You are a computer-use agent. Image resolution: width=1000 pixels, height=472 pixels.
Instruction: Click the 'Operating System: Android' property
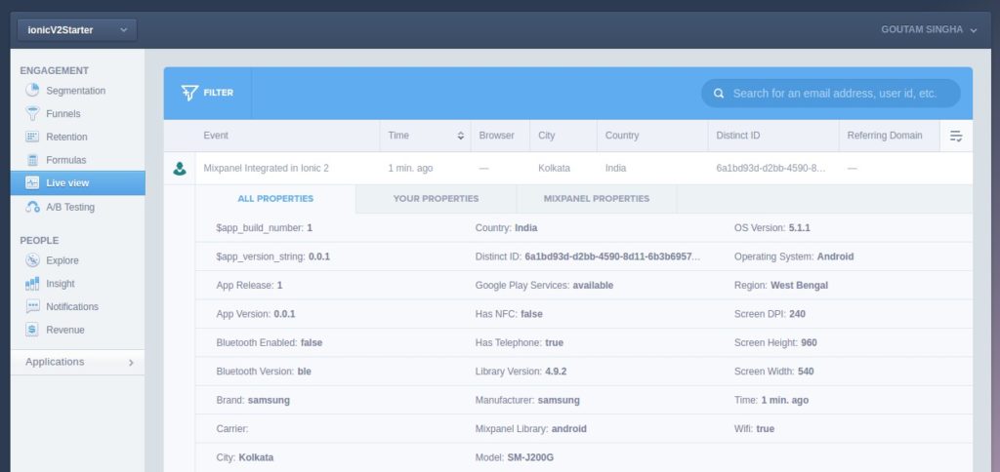pos(794,256)
